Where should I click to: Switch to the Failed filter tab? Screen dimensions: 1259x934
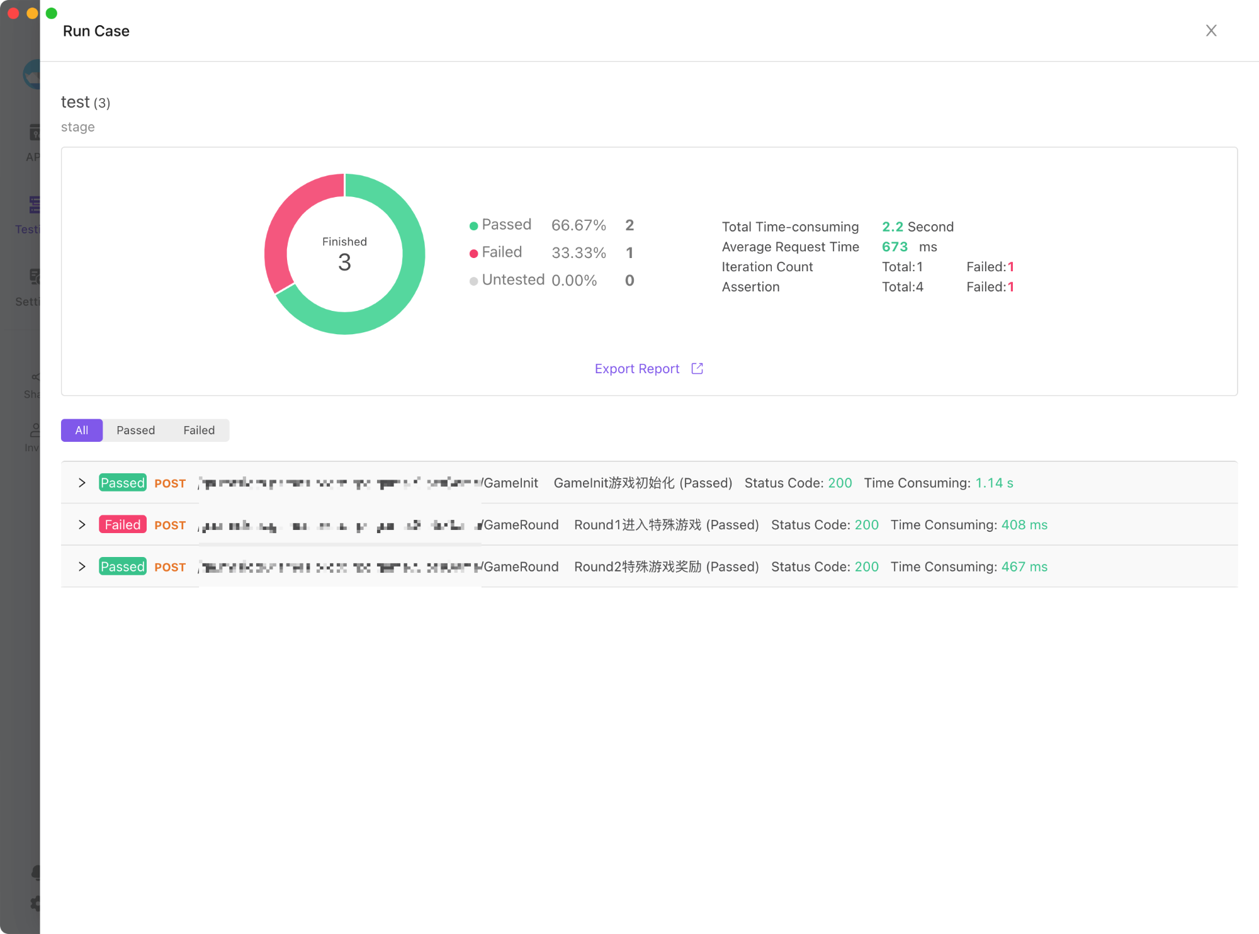(199, 430)
